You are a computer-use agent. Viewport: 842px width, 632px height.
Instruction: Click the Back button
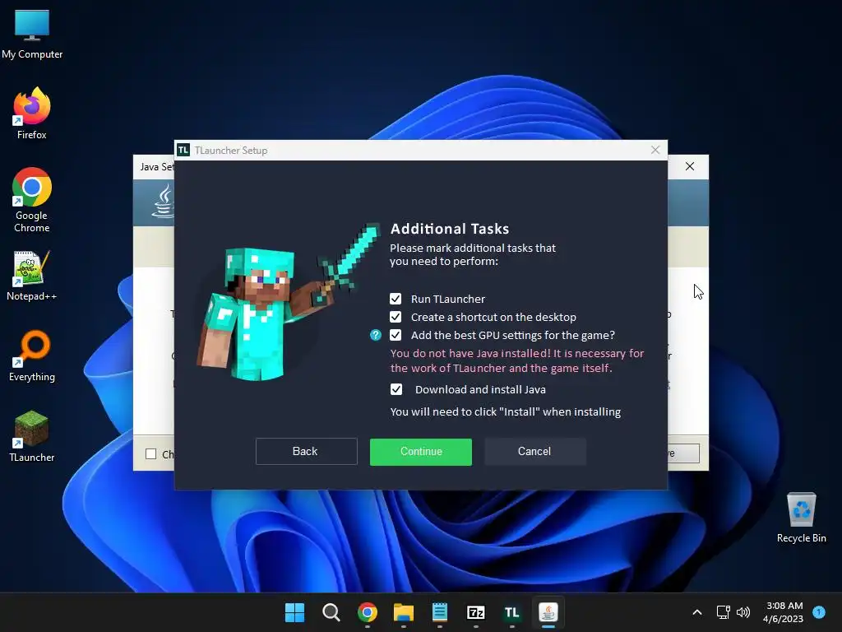[306, 452]
